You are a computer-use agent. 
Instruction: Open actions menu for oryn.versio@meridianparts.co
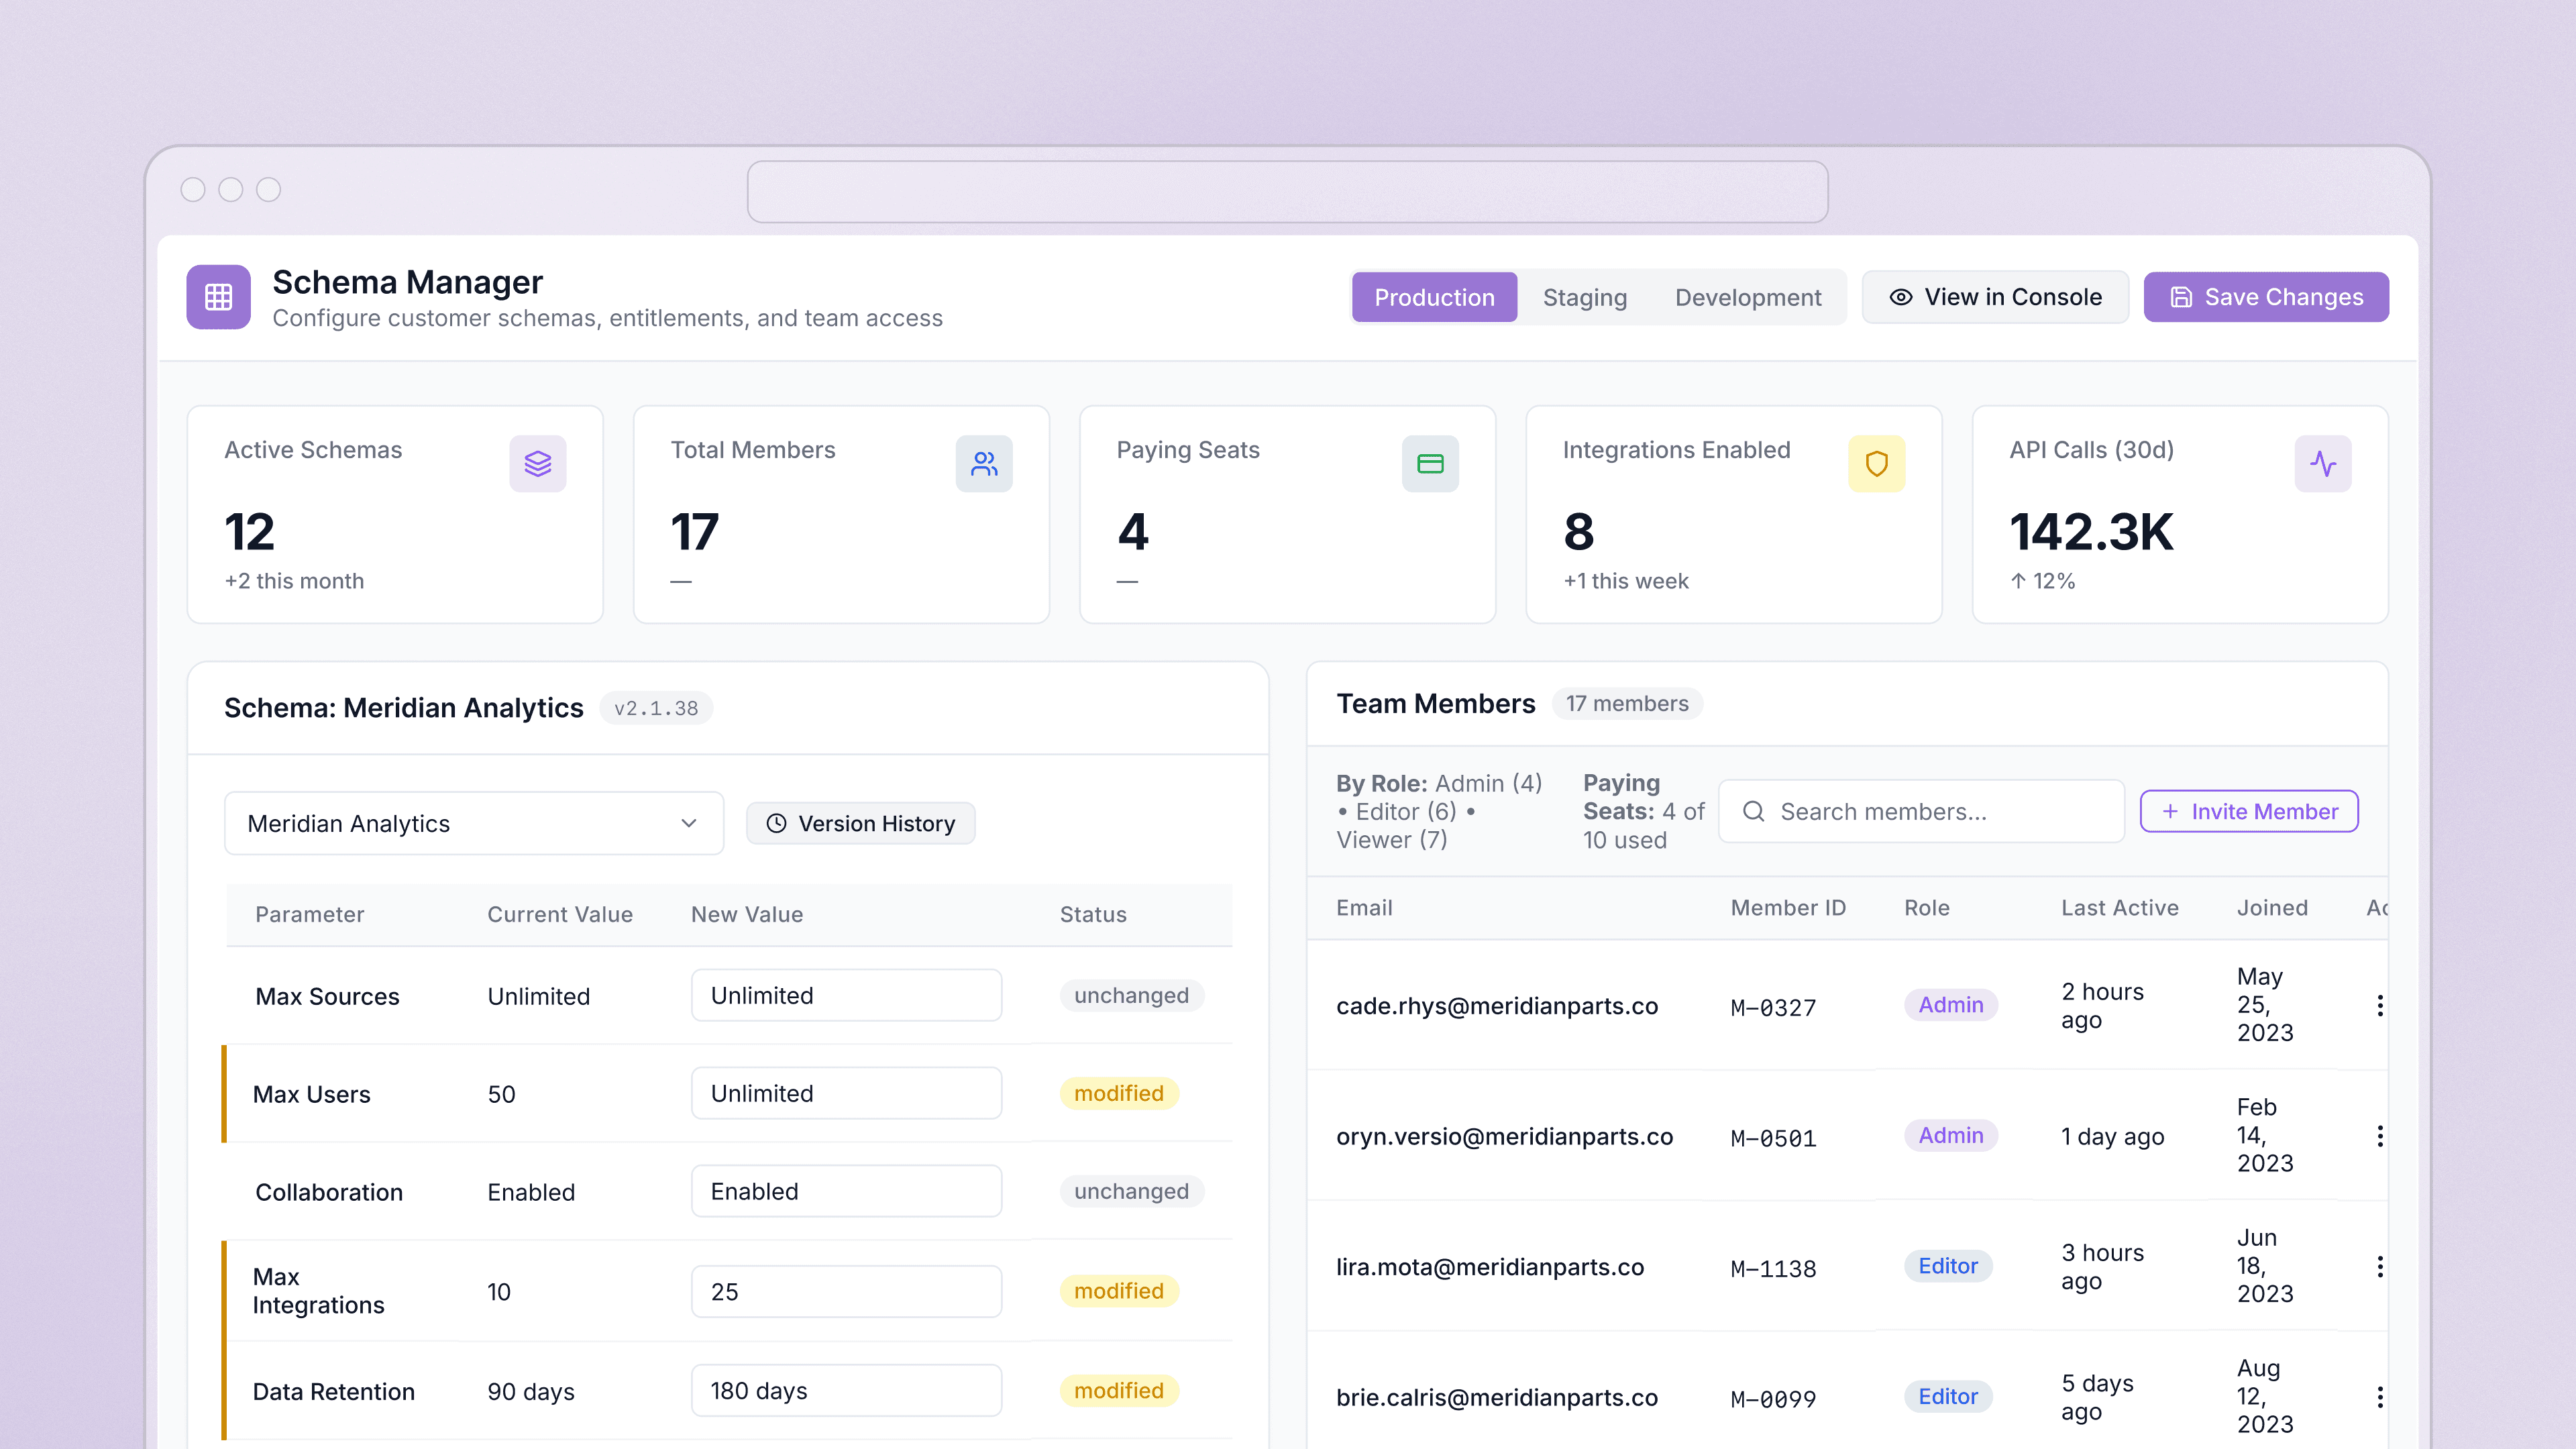pyautogui.click(x=2380, y=1136)
